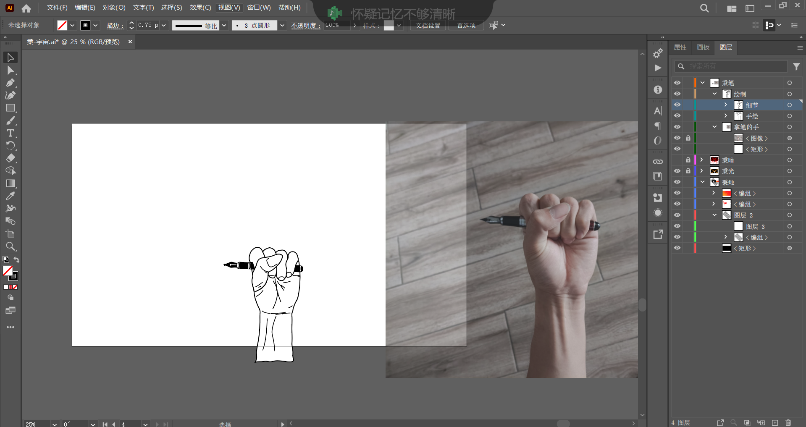
Task: Hide the 细节 layer
Action: (677, 105)
